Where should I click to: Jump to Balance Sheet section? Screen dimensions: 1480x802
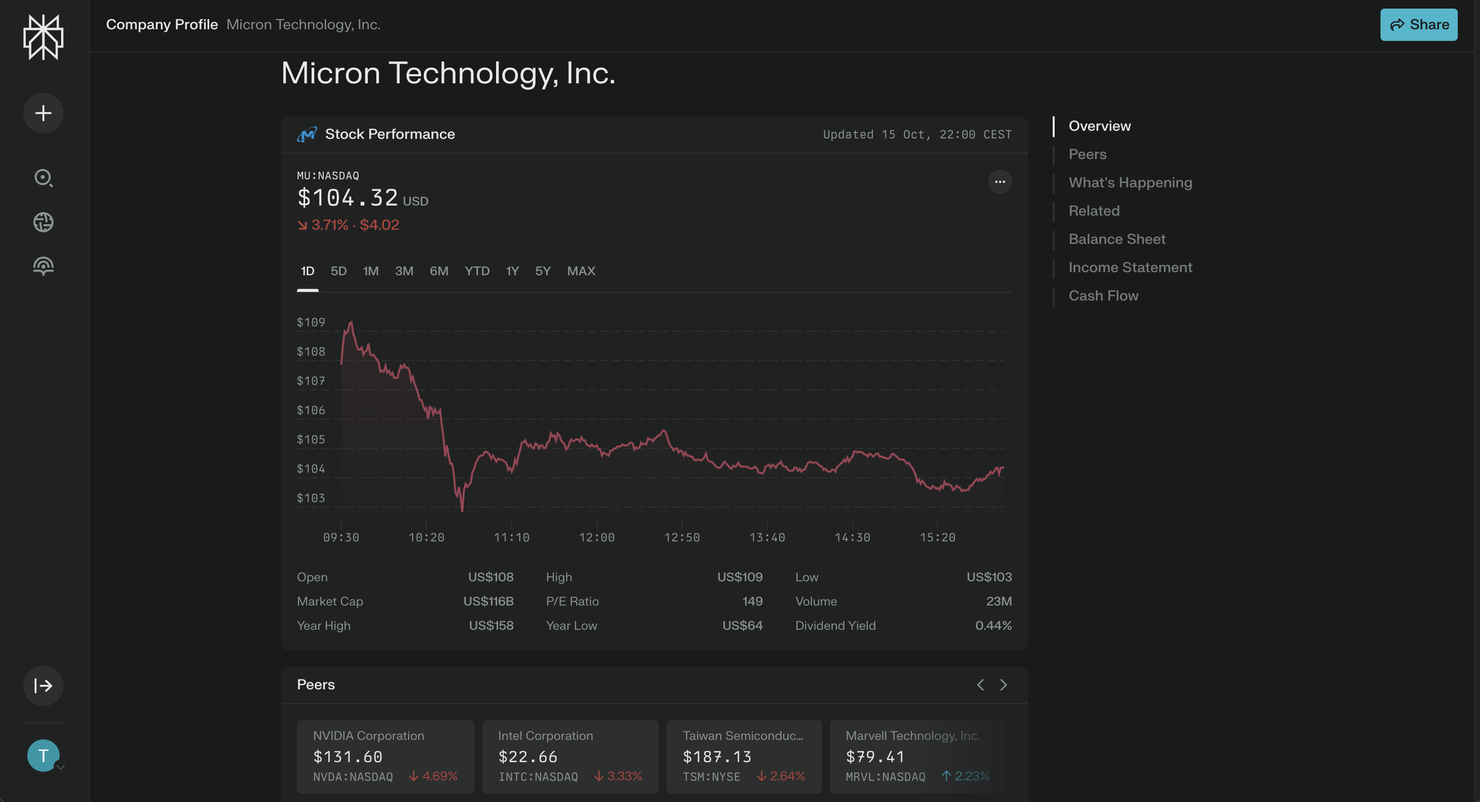(x=1117, y=238)
